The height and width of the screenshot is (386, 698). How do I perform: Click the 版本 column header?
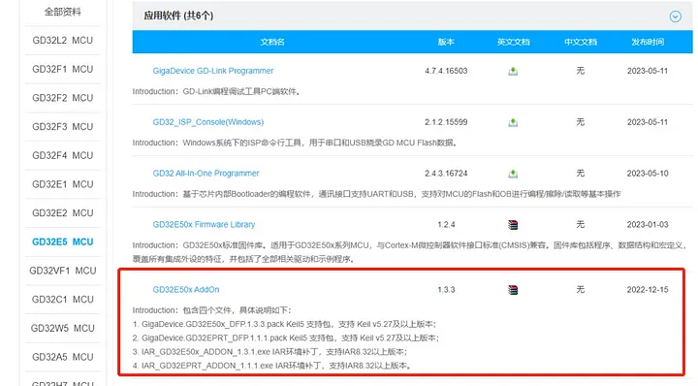pyautogui.click(x=446, y=42)
